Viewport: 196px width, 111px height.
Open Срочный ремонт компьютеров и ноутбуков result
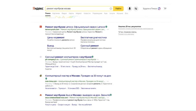click(x=68, y=57)
